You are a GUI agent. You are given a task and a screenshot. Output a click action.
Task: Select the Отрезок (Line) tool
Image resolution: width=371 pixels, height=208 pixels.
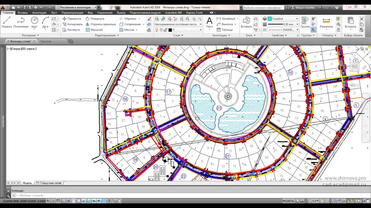click(x=7, y=23)
